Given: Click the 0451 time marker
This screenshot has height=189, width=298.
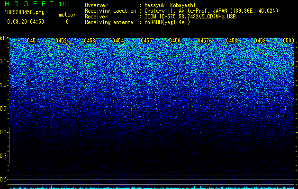Looking at the screenshot, I should (x=33, y=41).
